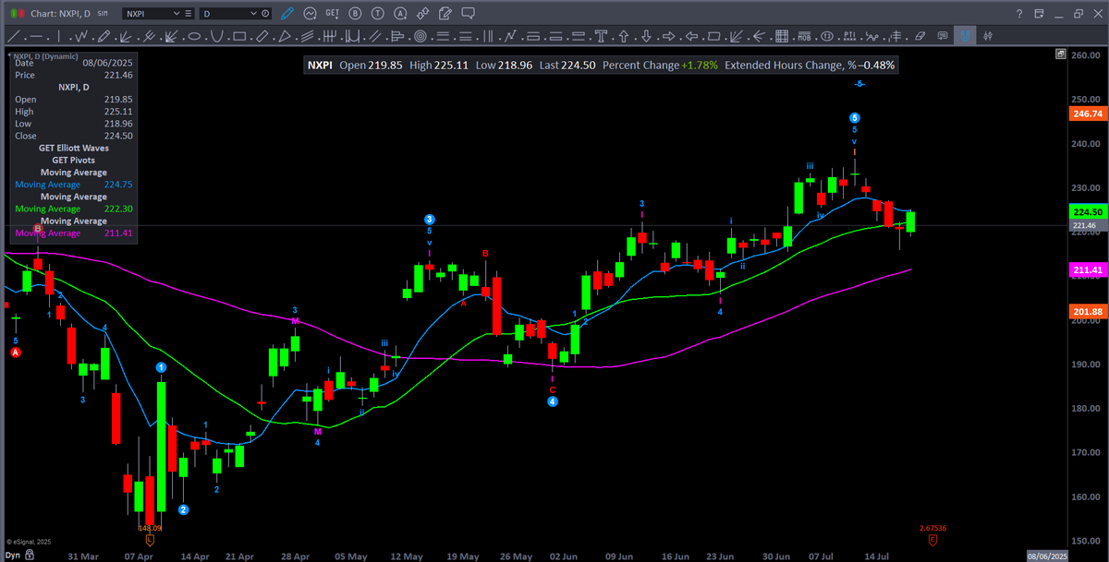
Task: Click the 148.09 low price label
Action: tap(150, 528)
